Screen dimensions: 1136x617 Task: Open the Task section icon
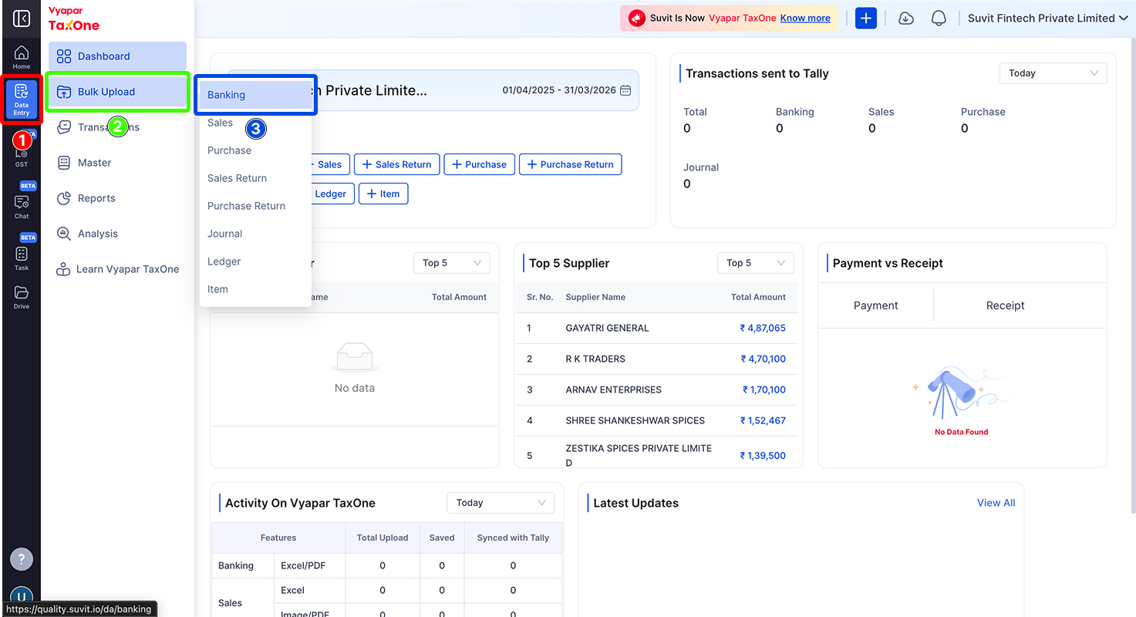coord(22,258)
